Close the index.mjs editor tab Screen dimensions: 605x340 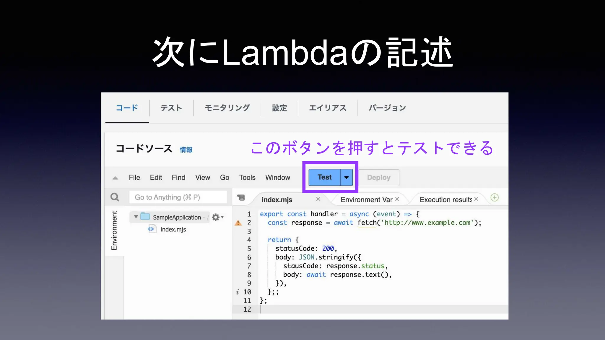[318, 199]
